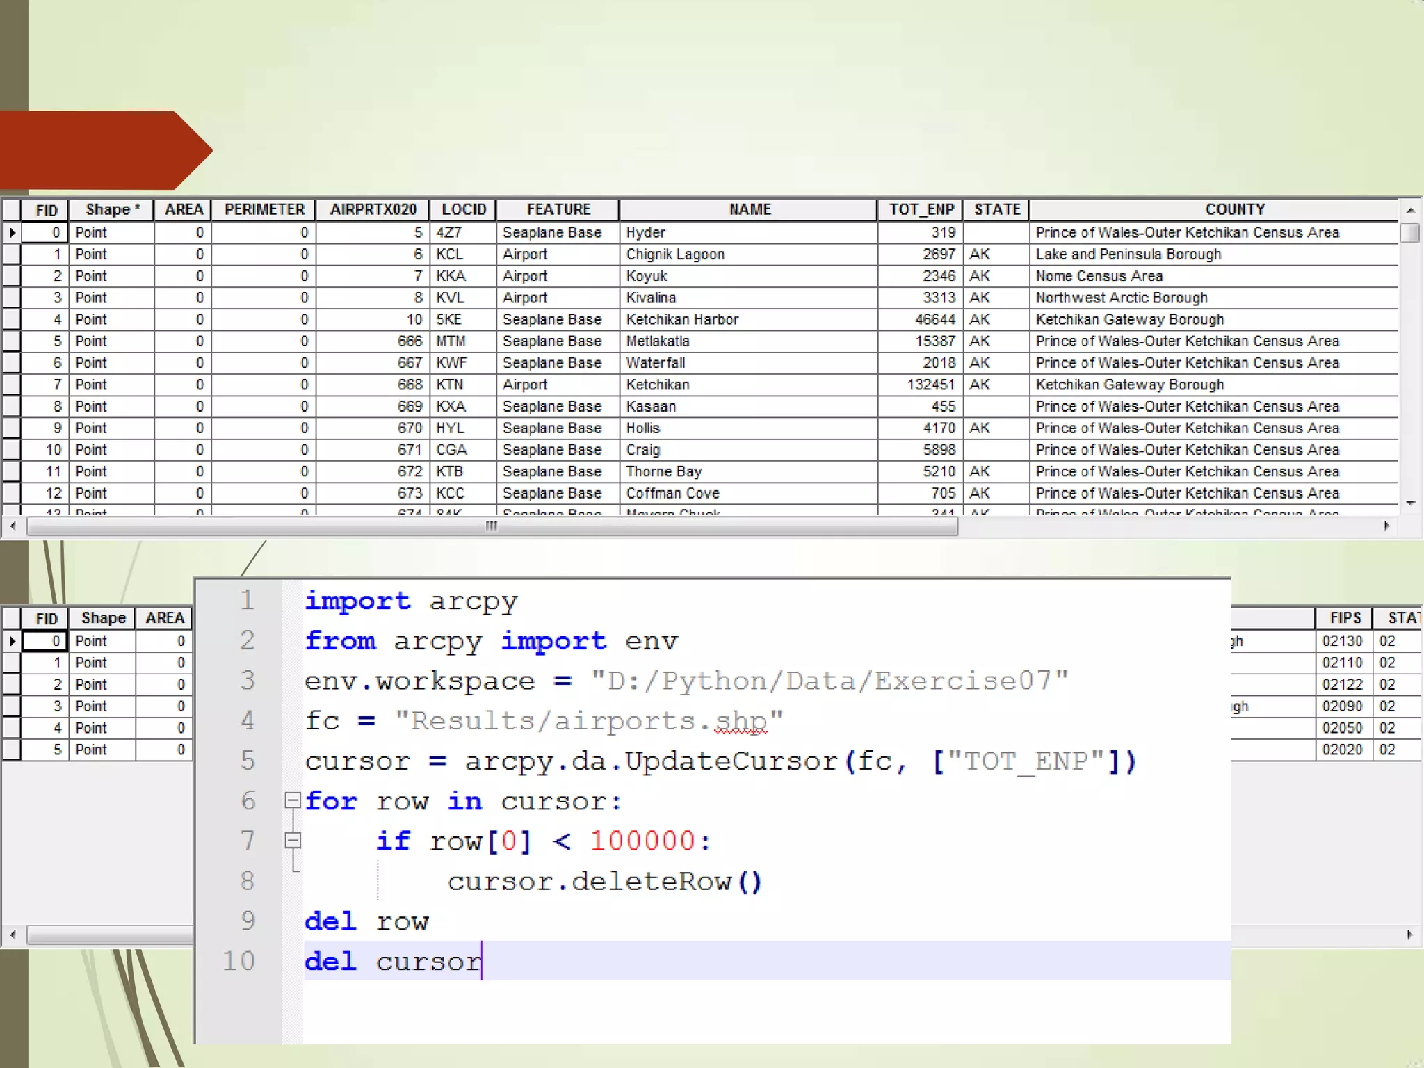Click the Northwest Arctic Borough cell
1424x1068 pixels.
[1214, 298]
